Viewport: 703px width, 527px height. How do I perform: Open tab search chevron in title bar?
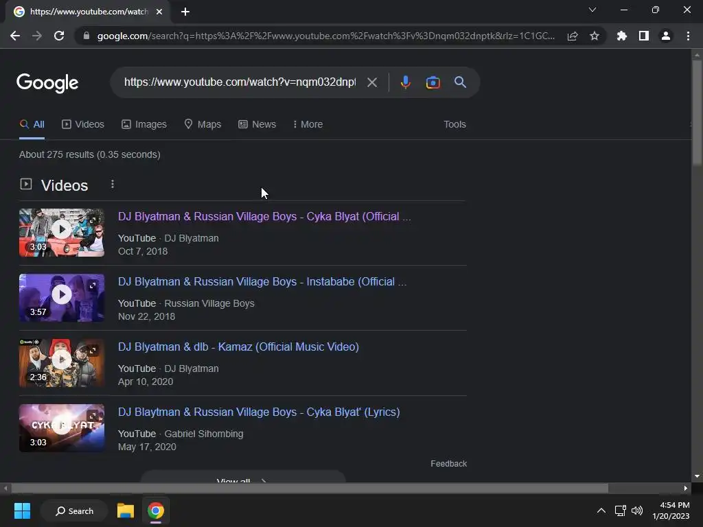[592, 10]
